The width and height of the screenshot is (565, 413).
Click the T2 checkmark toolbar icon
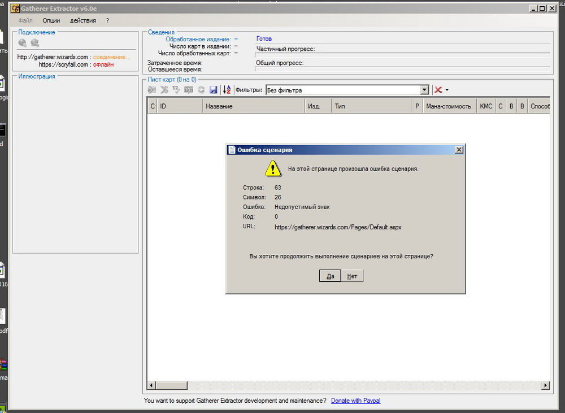coord(176,90)
